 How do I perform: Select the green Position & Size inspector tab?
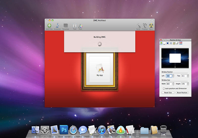(161, 43)
